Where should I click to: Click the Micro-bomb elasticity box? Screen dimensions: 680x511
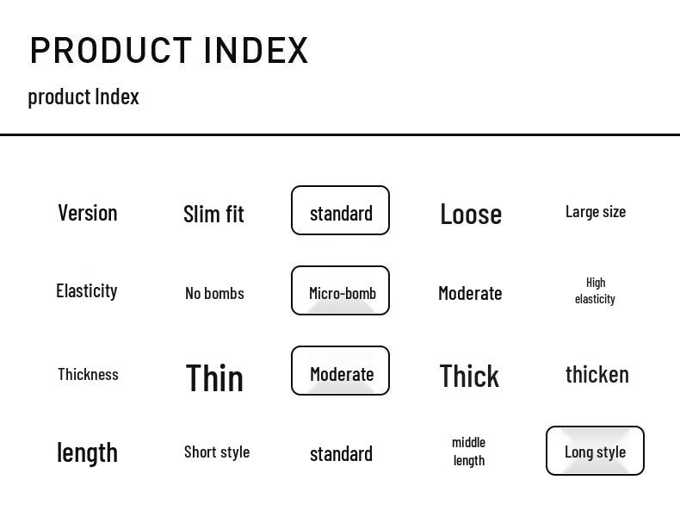tap(340, 291)
